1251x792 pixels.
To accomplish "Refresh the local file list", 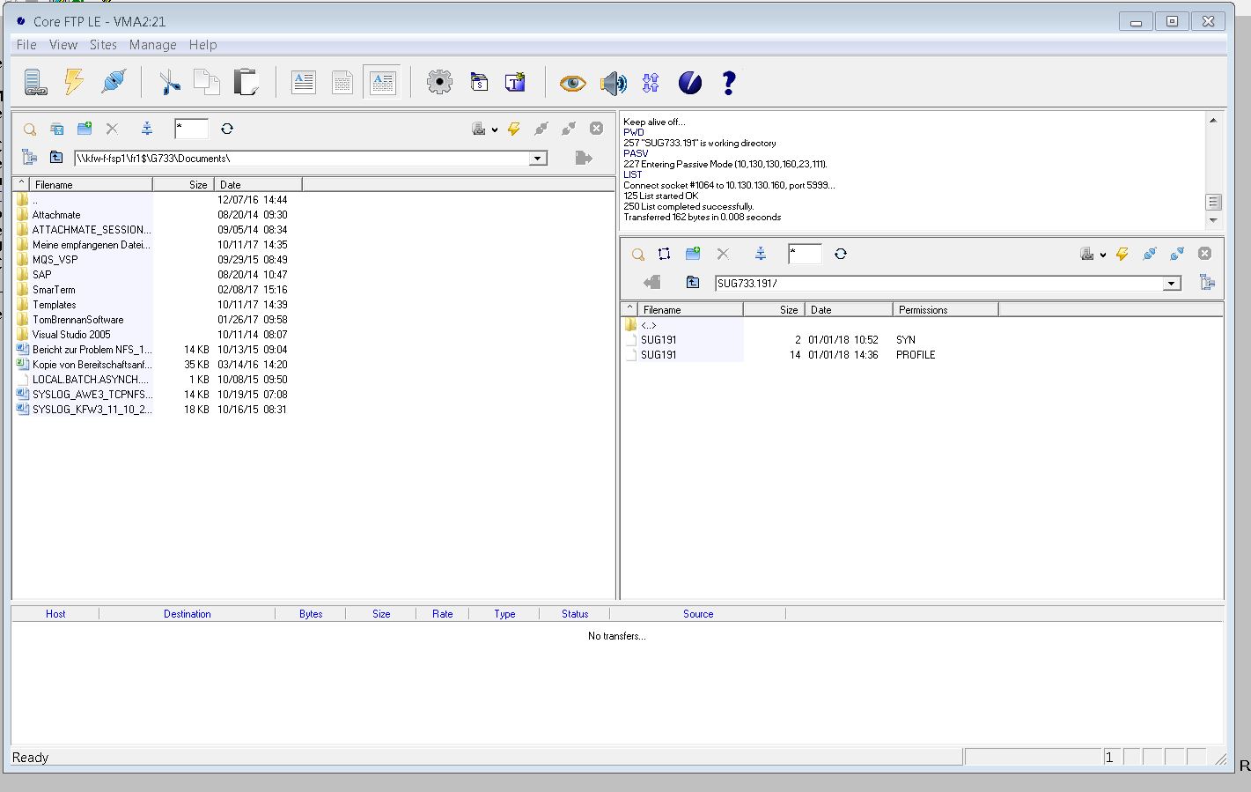I will (227, 129).
